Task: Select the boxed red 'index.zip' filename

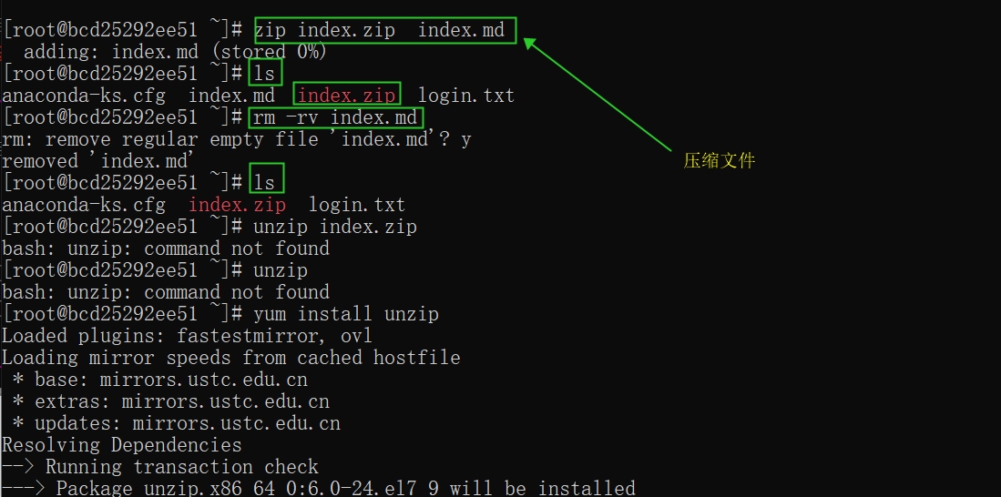Action: (347, 95)
